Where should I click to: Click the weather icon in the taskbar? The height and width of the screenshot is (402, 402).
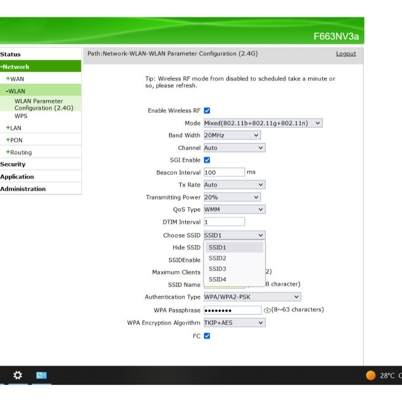371,375
